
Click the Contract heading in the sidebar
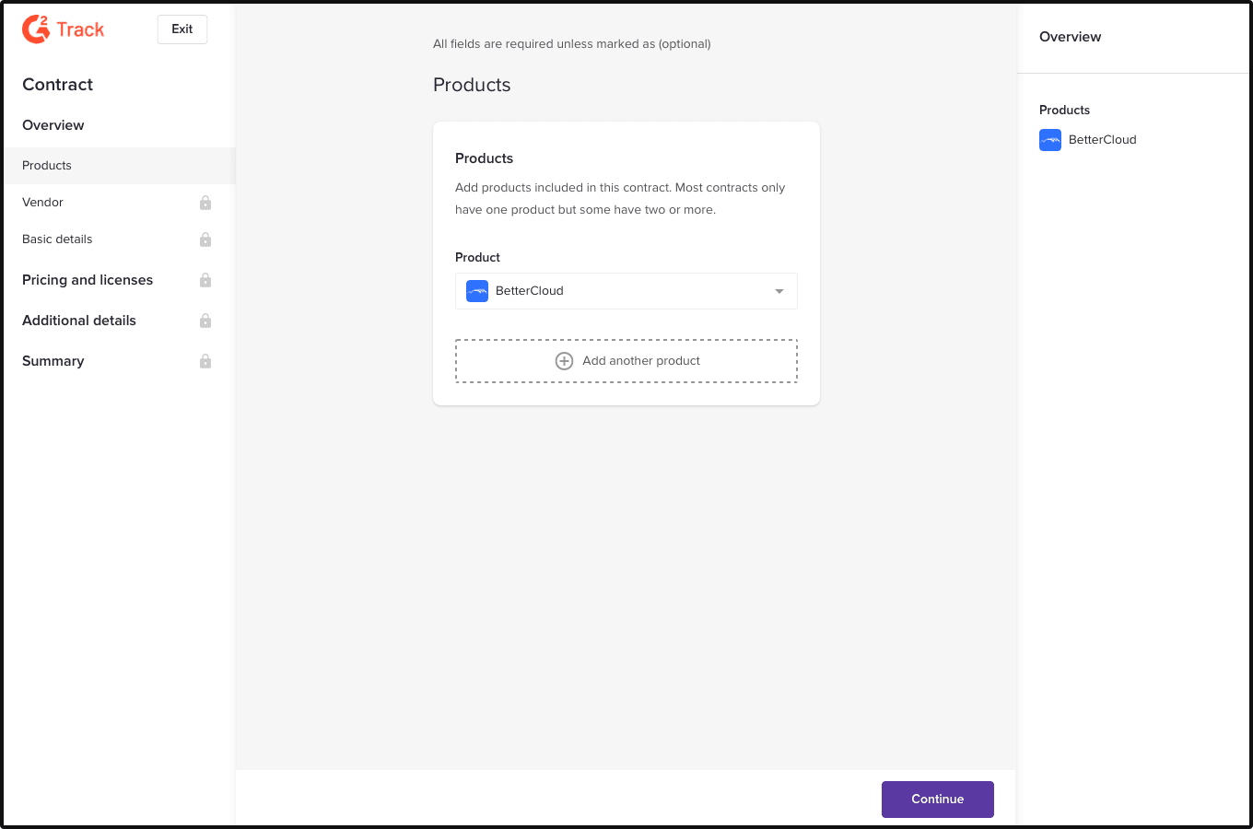58,85
